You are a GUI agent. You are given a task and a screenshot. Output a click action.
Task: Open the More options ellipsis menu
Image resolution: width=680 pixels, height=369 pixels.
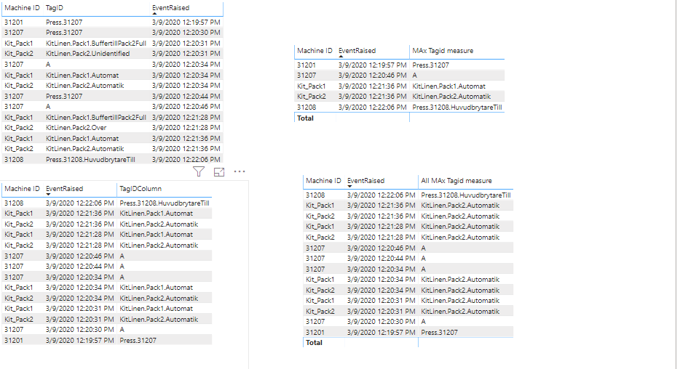click(240, 171)
